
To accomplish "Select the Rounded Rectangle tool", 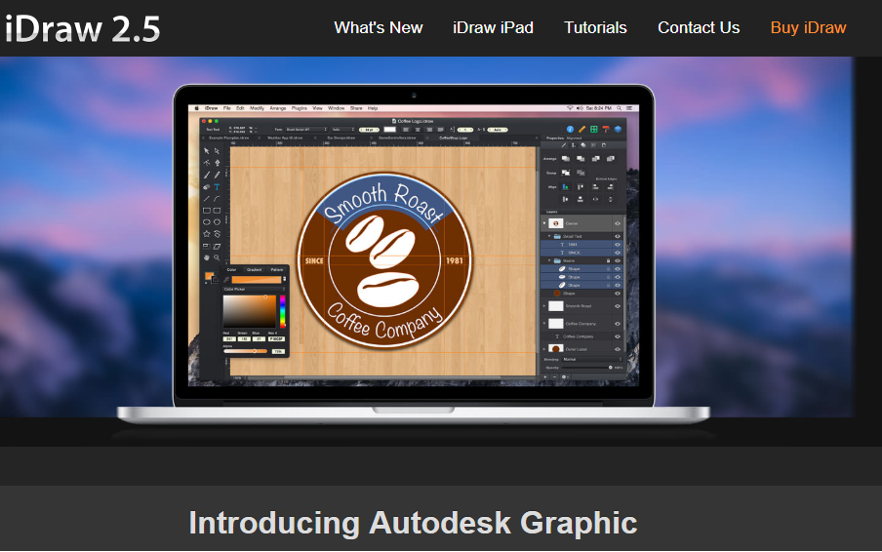I will click(218, 211).
